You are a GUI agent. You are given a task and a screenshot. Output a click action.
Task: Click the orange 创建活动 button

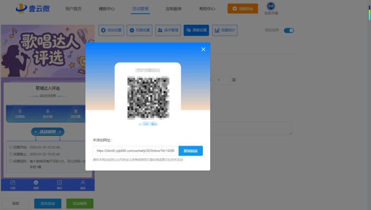(243, 8)
